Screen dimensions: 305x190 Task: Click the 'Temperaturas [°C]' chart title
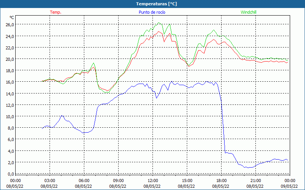pos(156,4)
